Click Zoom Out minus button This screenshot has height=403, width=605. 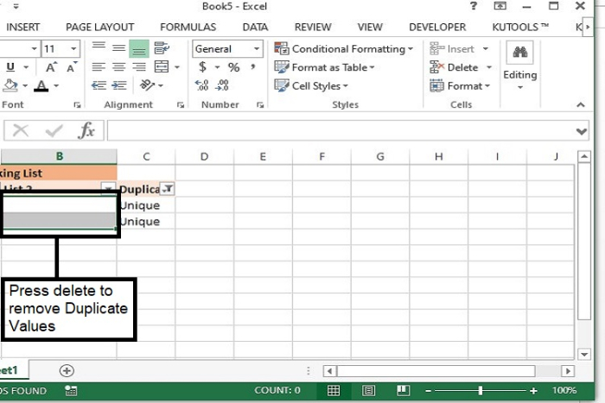pos(428,391)
